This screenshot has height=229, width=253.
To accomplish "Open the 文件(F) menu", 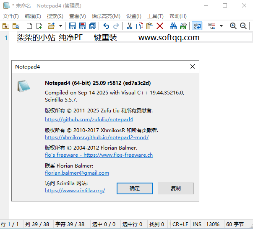I will (11, 16).
